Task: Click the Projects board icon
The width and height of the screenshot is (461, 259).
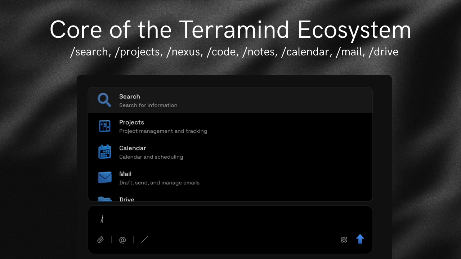Action: coord(104,126)
